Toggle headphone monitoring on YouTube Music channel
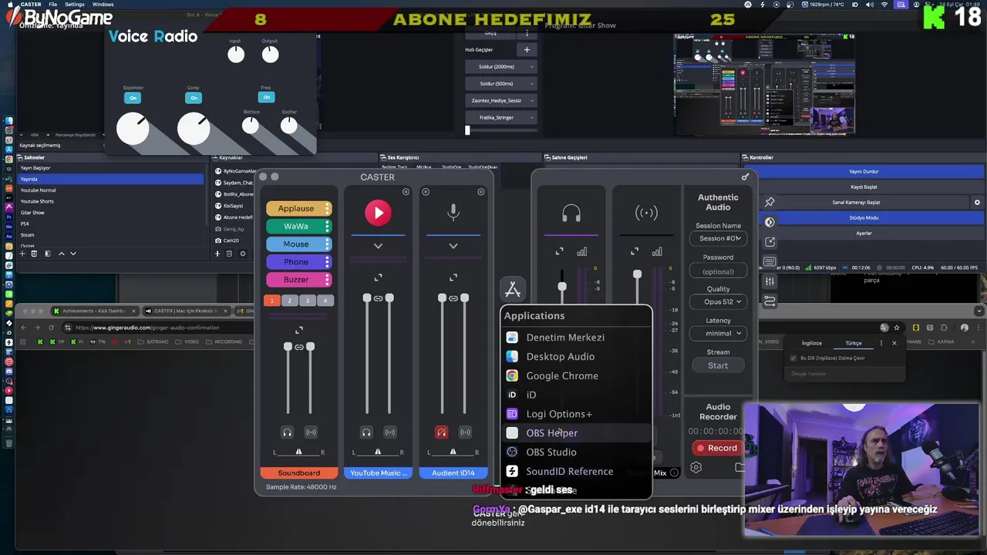Screen dimensions: 987x555 tap(367, 432)
